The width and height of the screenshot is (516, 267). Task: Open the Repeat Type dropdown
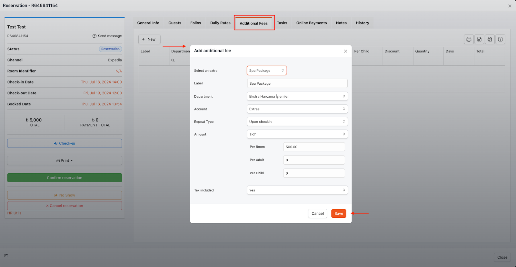click(297, 122)
